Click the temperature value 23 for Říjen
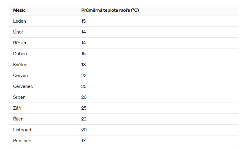Image resolution: width=241 pixels, height=149 pixels. 84,119
